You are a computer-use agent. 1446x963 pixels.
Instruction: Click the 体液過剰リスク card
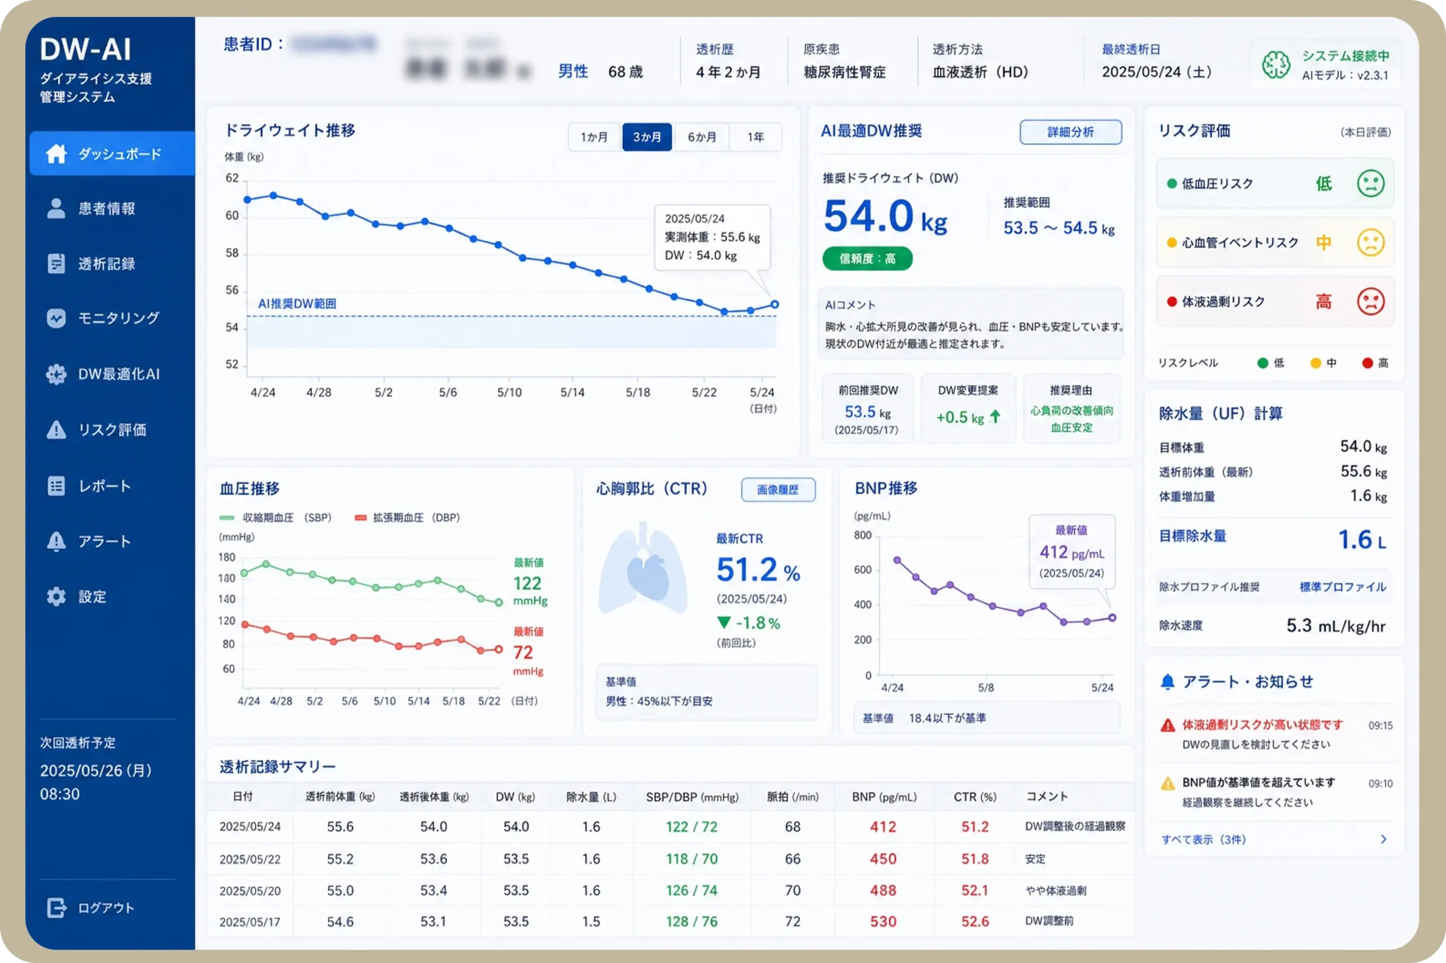1275,302
